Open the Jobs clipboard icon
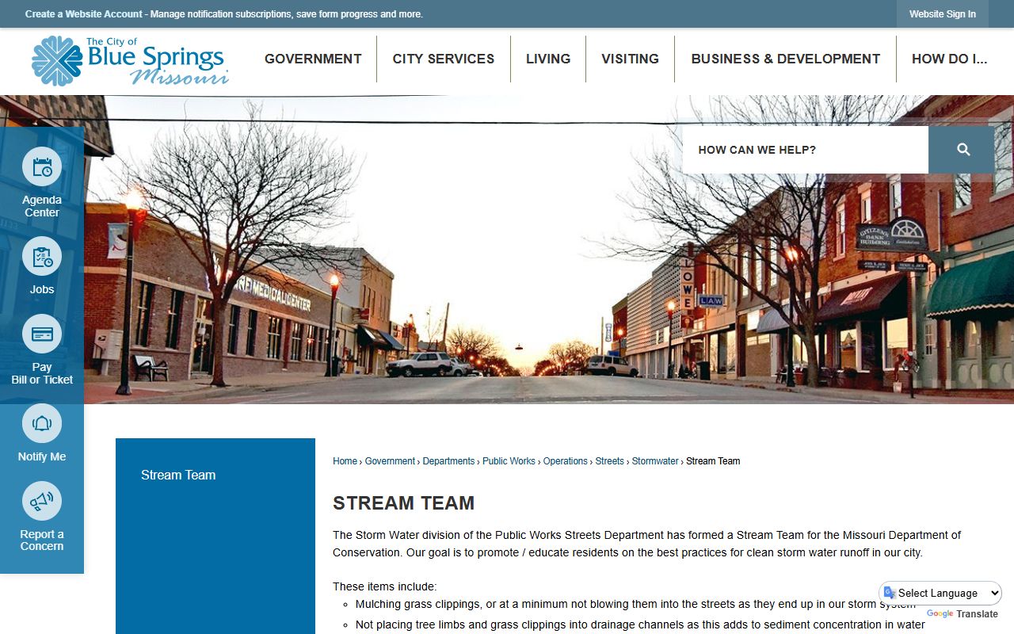This screenshot has width=1014, height=634. (42, 256)
